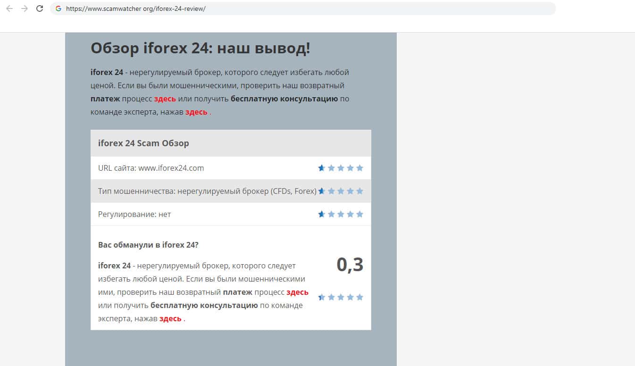Reload the page with the refresh icon
635x366 pixels.
40,8
